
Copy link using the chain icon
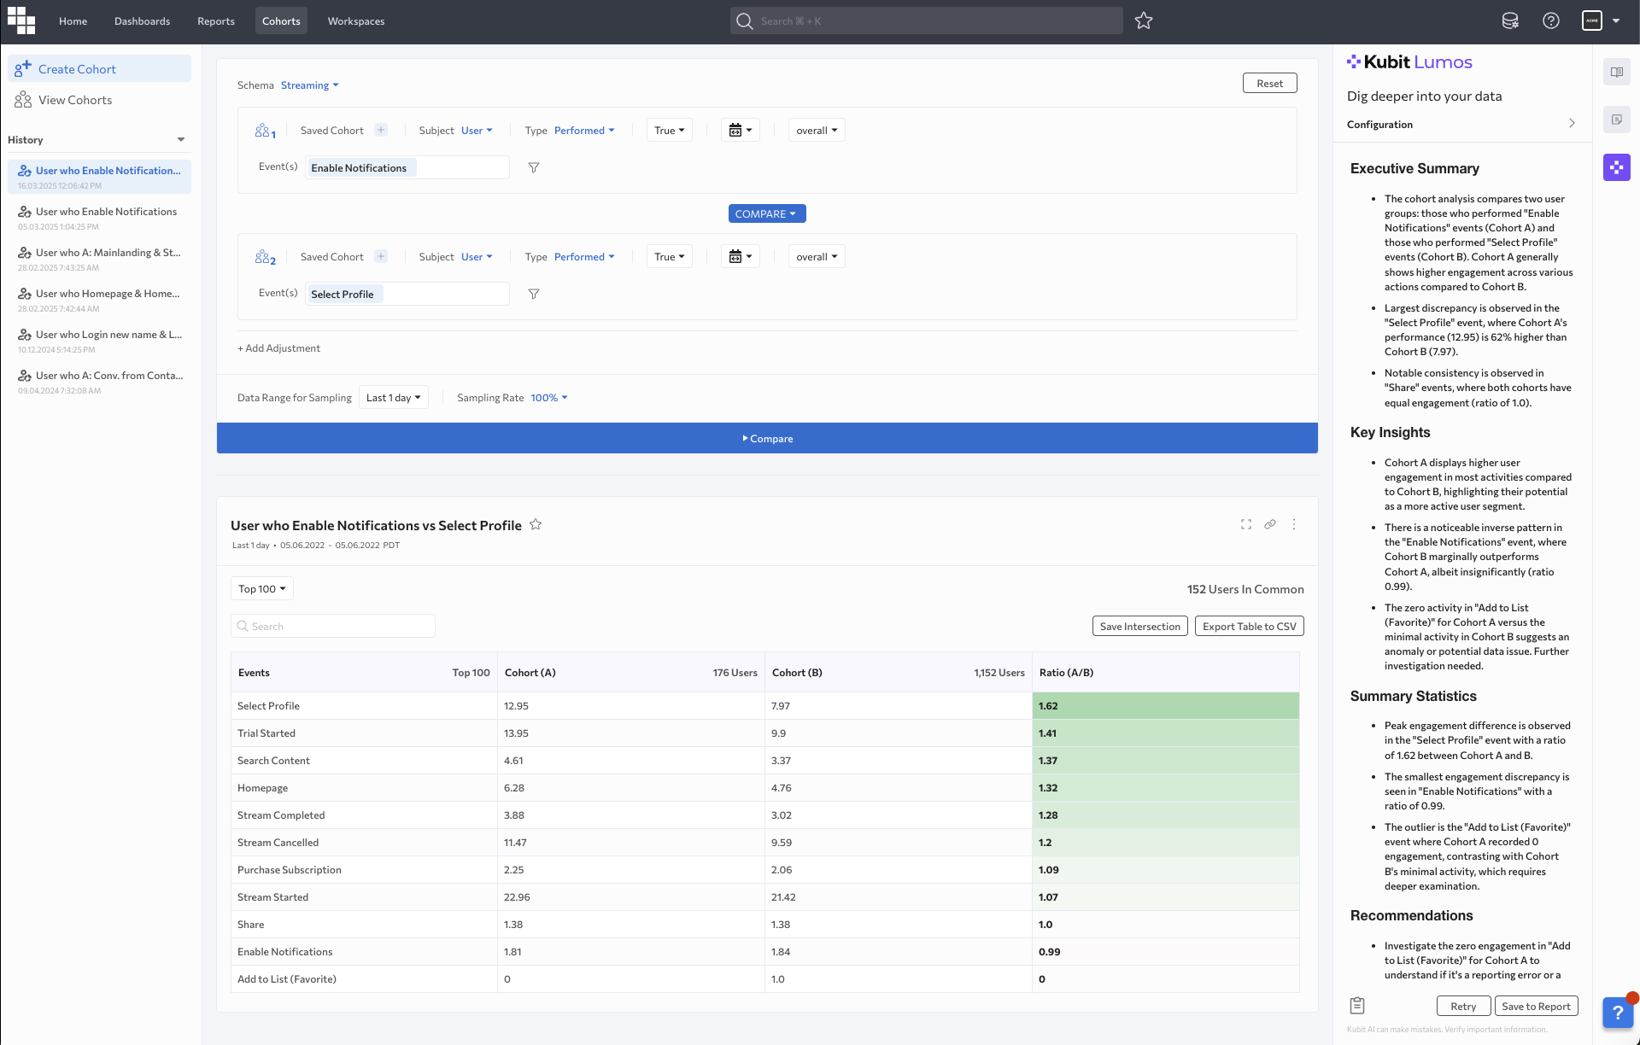pyautogui.click(x=1270, y=524)
